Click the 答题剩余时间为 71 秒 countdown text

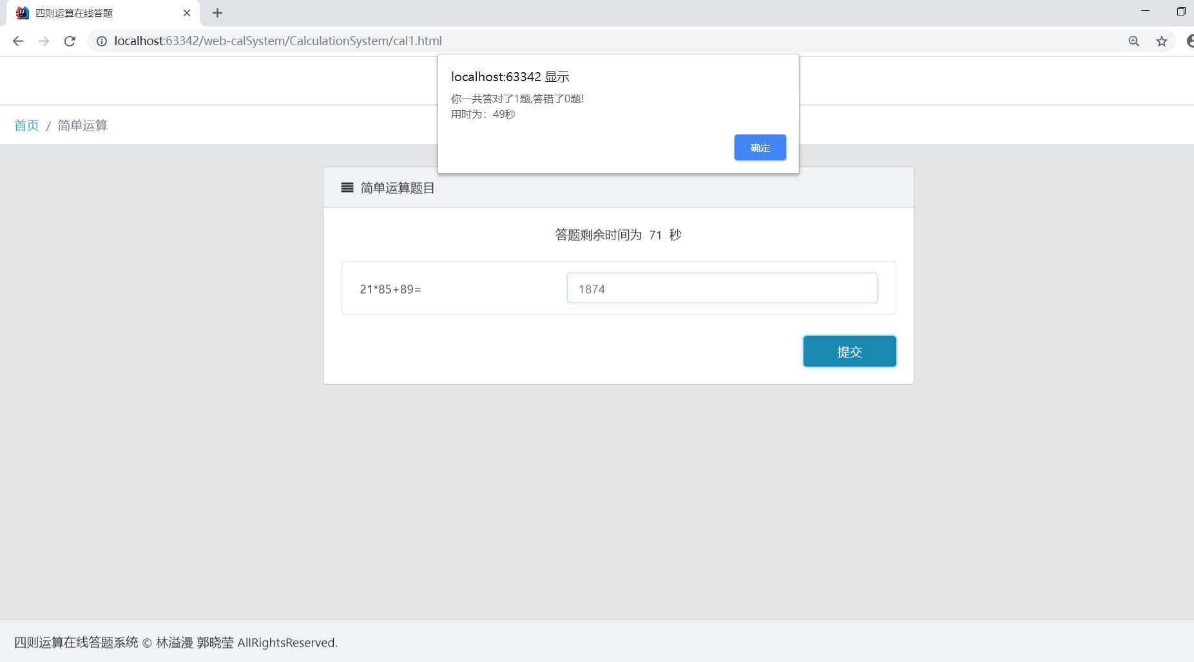point(618,234)
